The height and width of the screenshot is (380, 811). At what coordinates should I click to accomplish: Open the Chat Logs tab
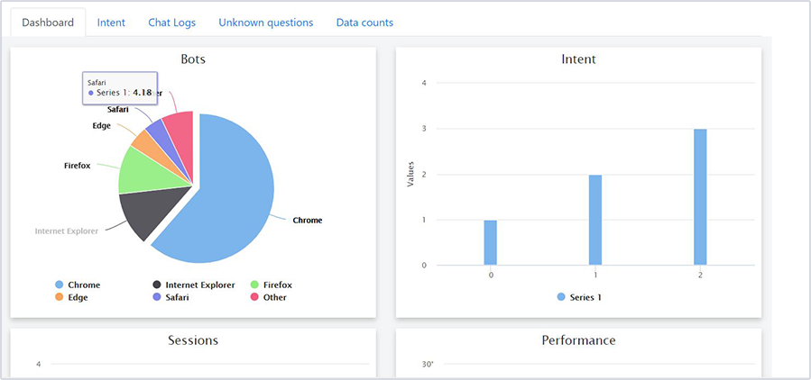(x=171, y=23)
